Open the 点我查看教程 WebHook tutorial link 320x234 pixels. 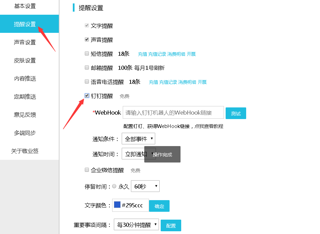point(209,126)
